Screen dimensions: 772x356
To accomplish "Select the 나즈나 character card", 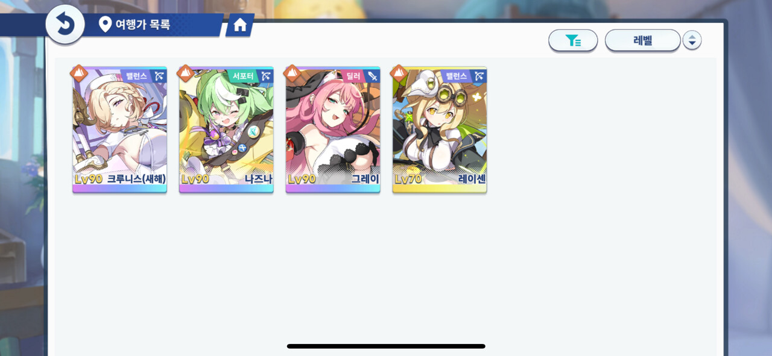I will tap(226, 130).
